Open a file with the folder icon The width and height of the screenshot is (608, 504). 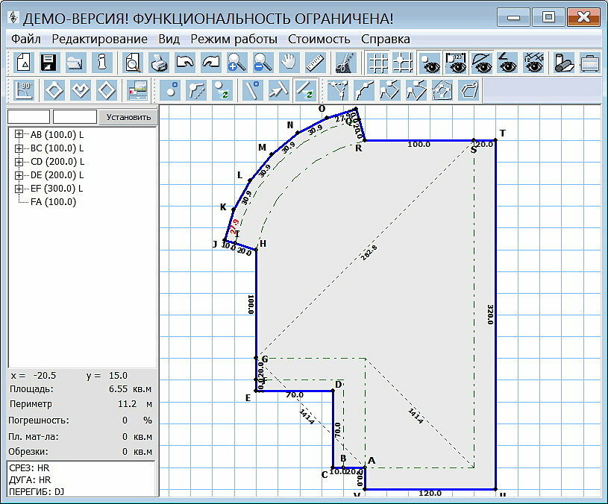coord(75,63)
